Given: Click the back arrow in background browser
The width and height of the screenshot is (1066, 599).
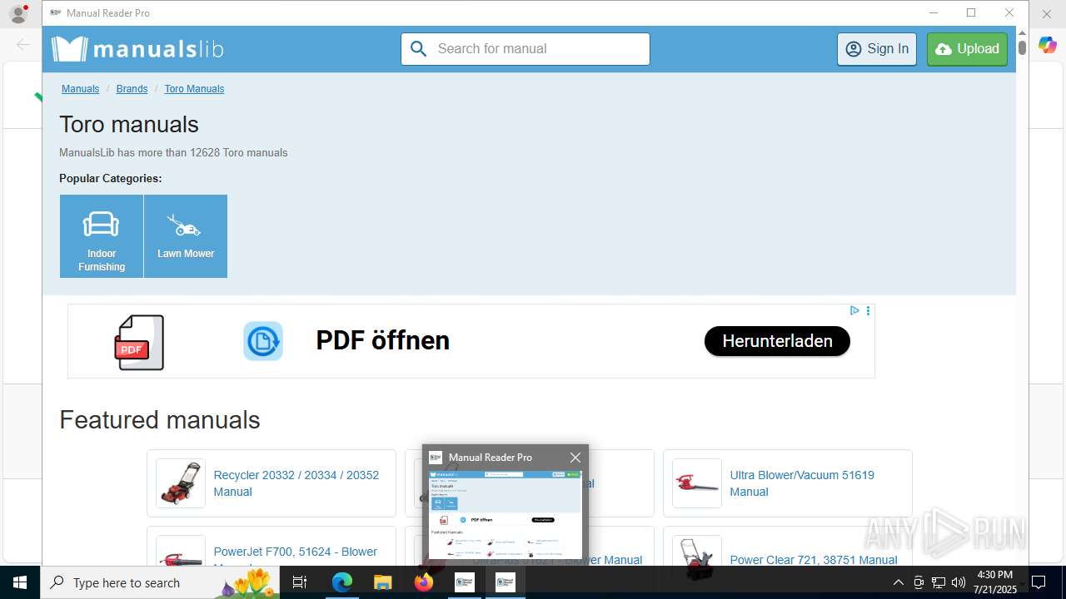Looking at the screenshot, I should (x=23, y=45).
